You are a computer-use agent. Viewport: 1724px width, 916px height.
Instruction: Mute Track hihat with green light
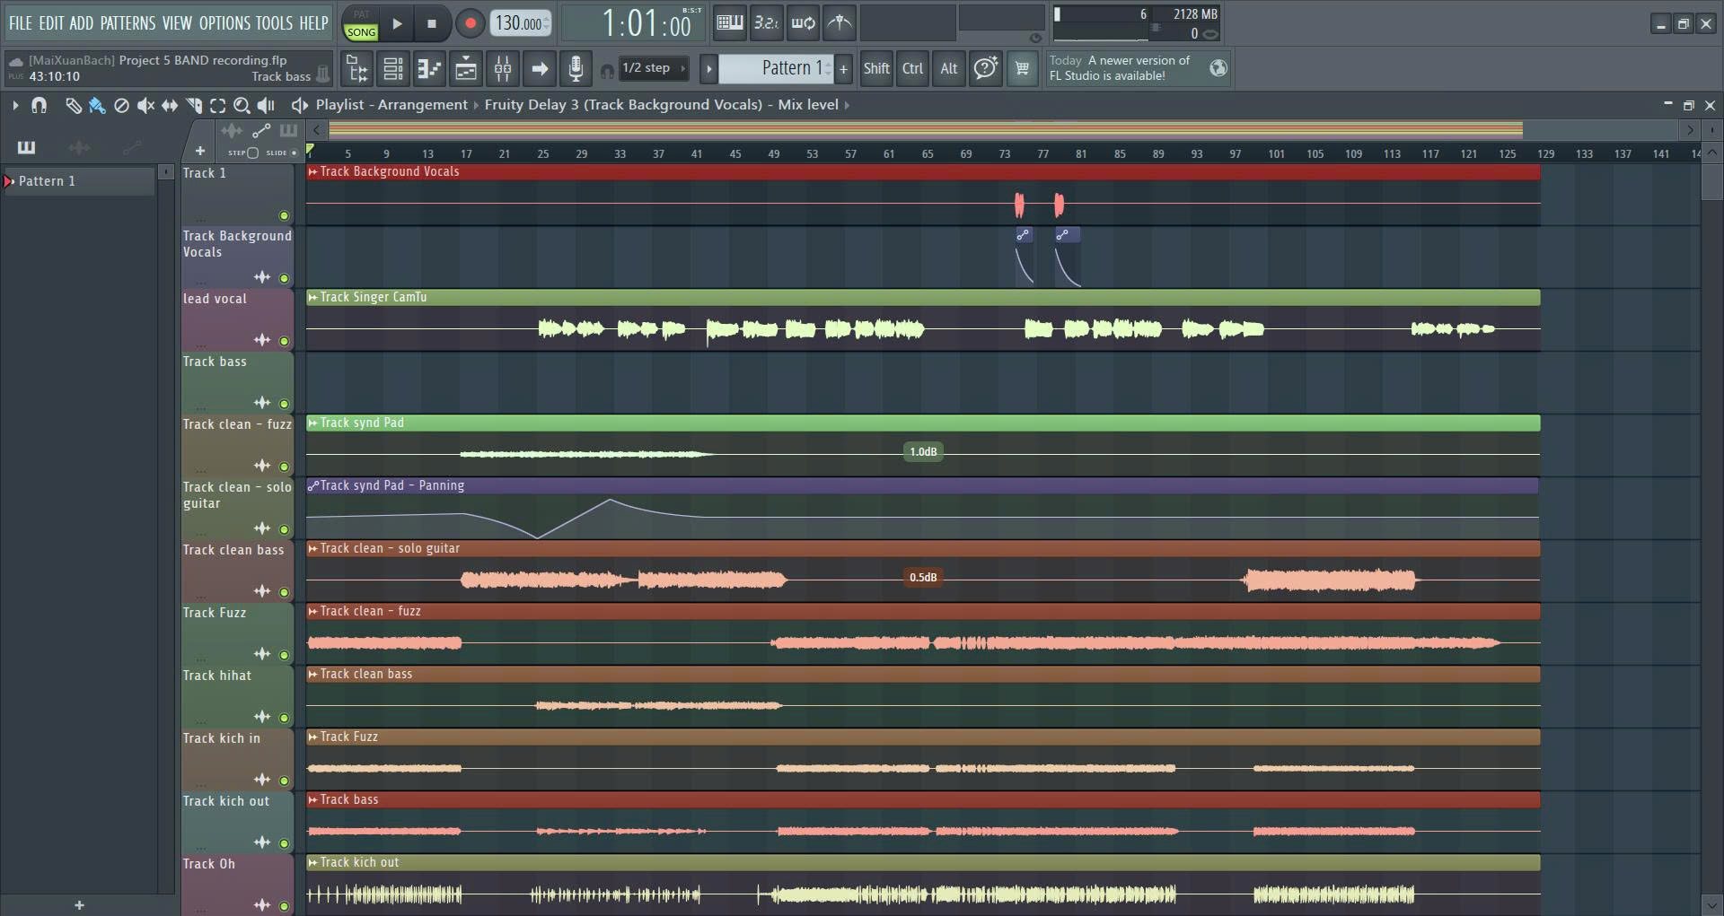point(284,718)
